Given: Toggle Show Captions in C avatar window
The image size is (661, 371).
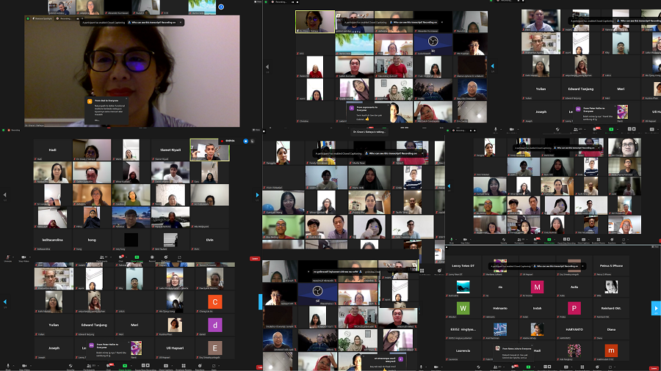Looking at the screenshot, I should (166, 366).
